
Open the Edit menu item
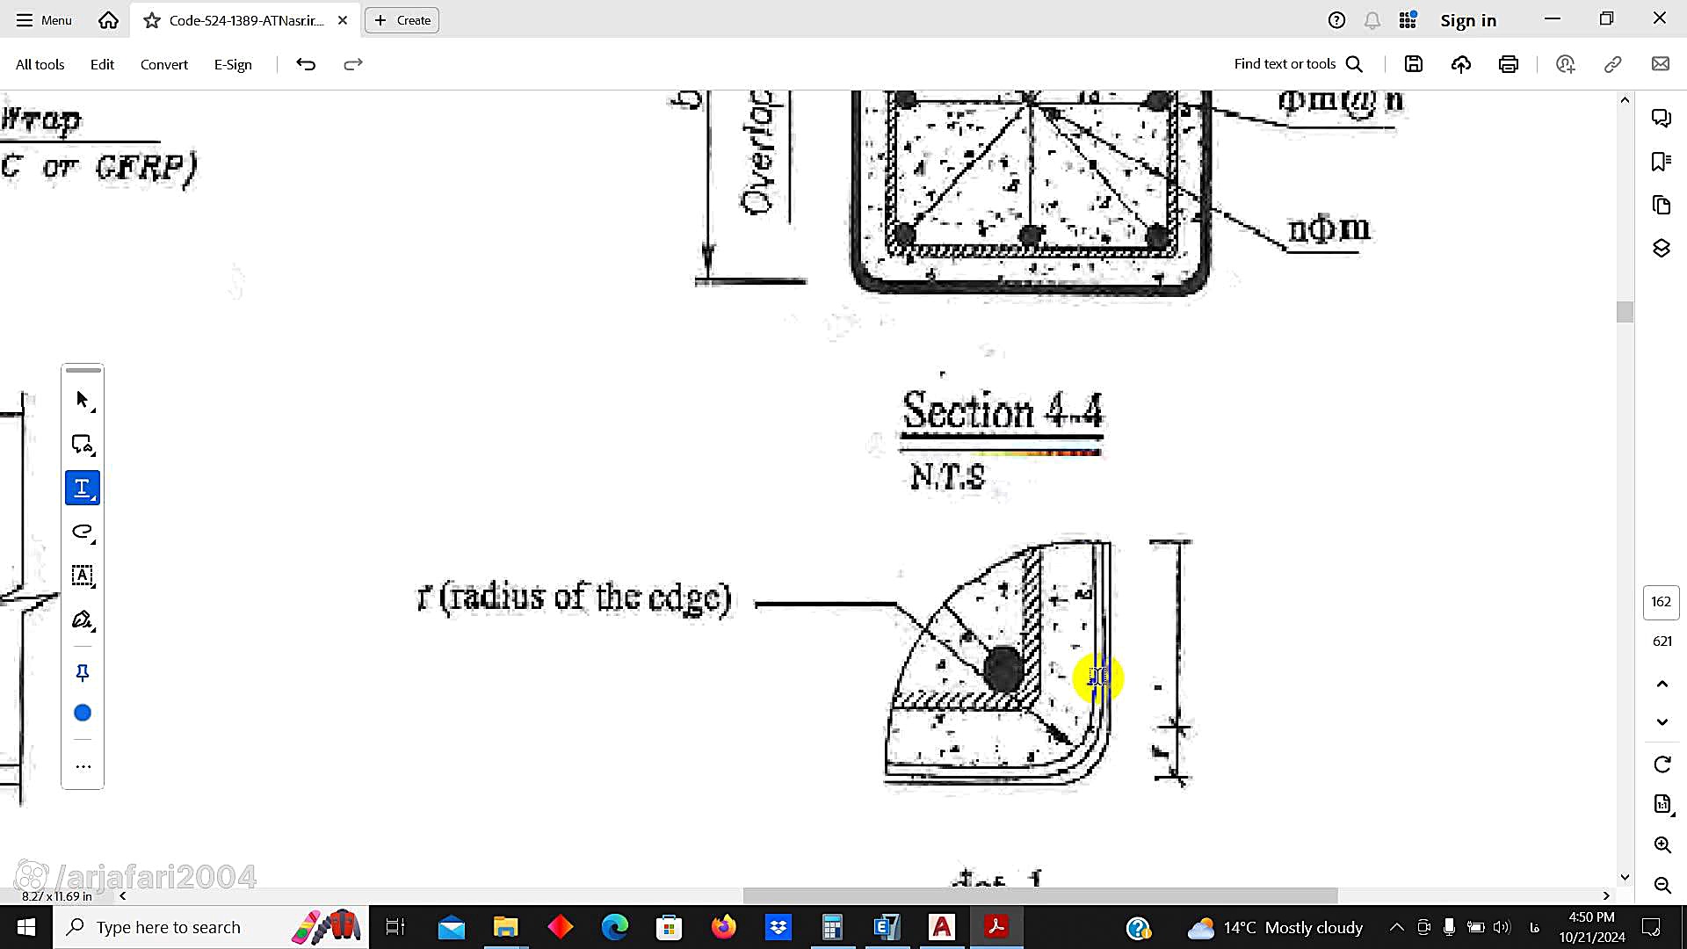pyautogui.click(x=102, y=64)
